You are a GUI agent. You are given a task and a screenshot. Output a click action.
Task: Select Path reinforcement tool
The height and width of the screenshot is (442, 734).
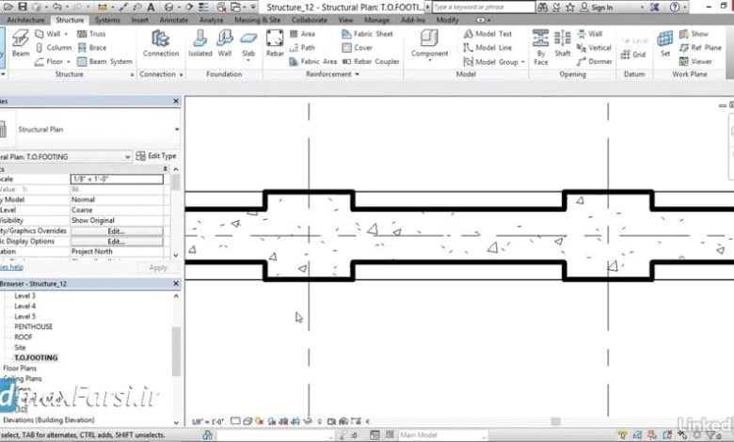pos(302,48)
